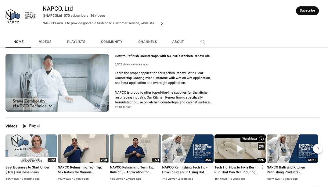Click the 'Videos' section heading
Screen dimensions: 328x191
pos(12,126)
